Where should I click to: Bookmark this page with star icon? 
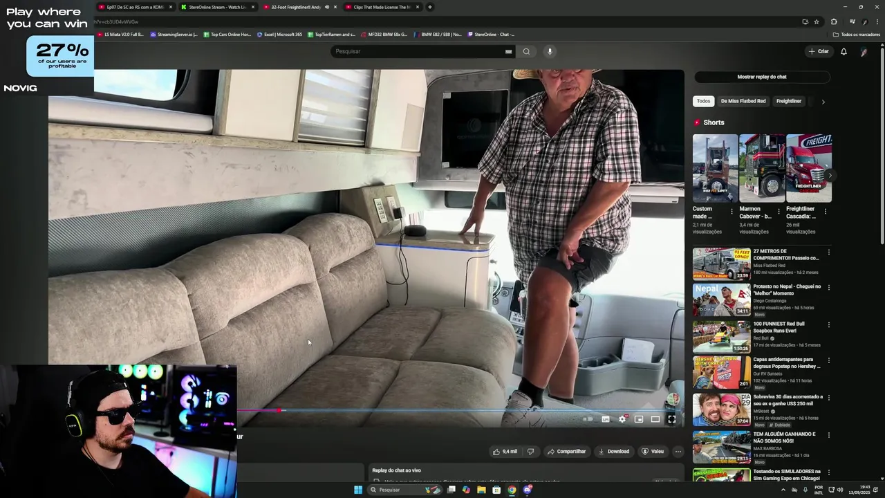817,21
